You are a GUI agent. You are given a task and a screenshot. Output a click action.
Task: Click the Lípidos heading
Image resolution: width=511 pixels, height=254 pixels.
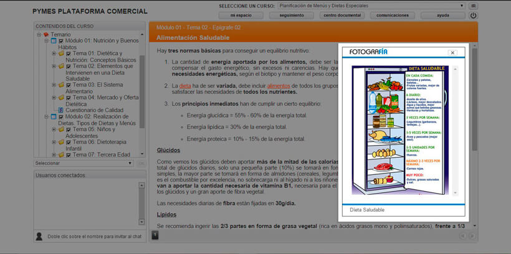(166, 215)
